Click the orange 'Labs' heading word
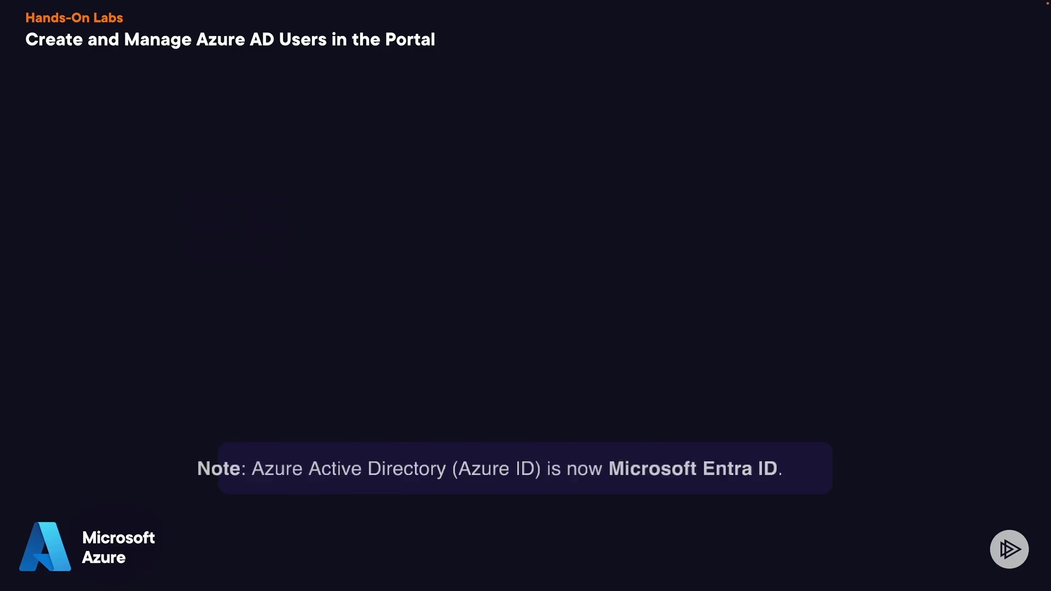 pos(108,18)
